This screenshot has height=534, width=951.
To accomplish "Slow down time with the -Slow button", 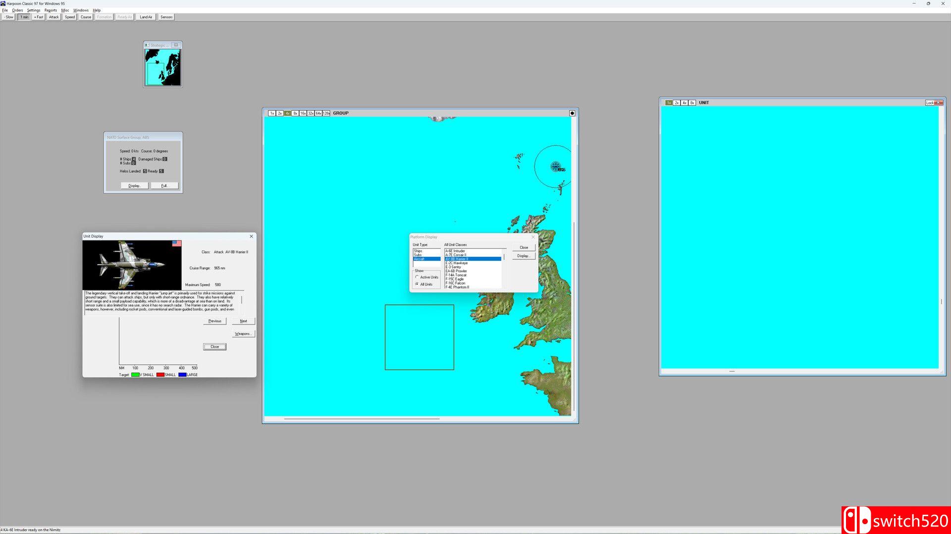I will (8, 16).
